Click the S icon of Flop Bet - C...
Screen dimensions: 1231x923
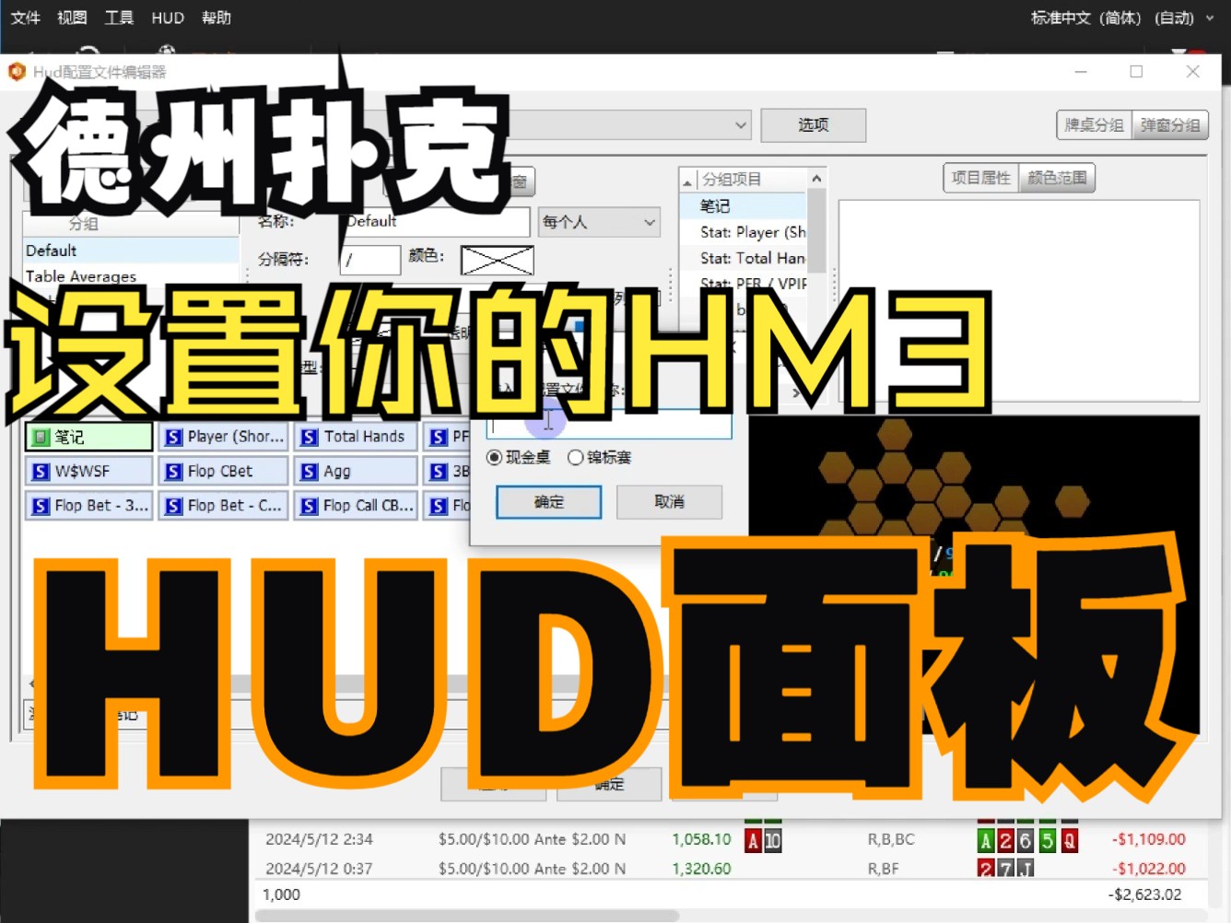point(174,506)
